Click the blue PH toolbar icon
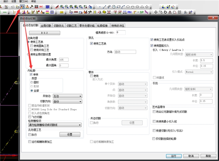Viewport: 219px width, 161px height. click(129, 12)
